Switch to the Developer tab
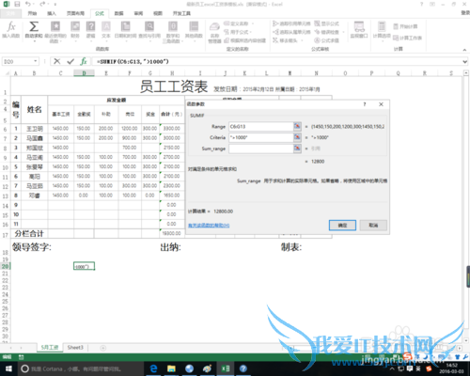Screen dimensions: 470x376 click(181, 13)
